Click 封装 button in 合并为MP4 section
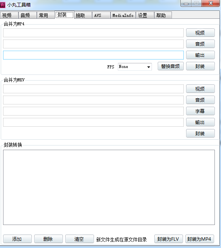 pos(200,66)
